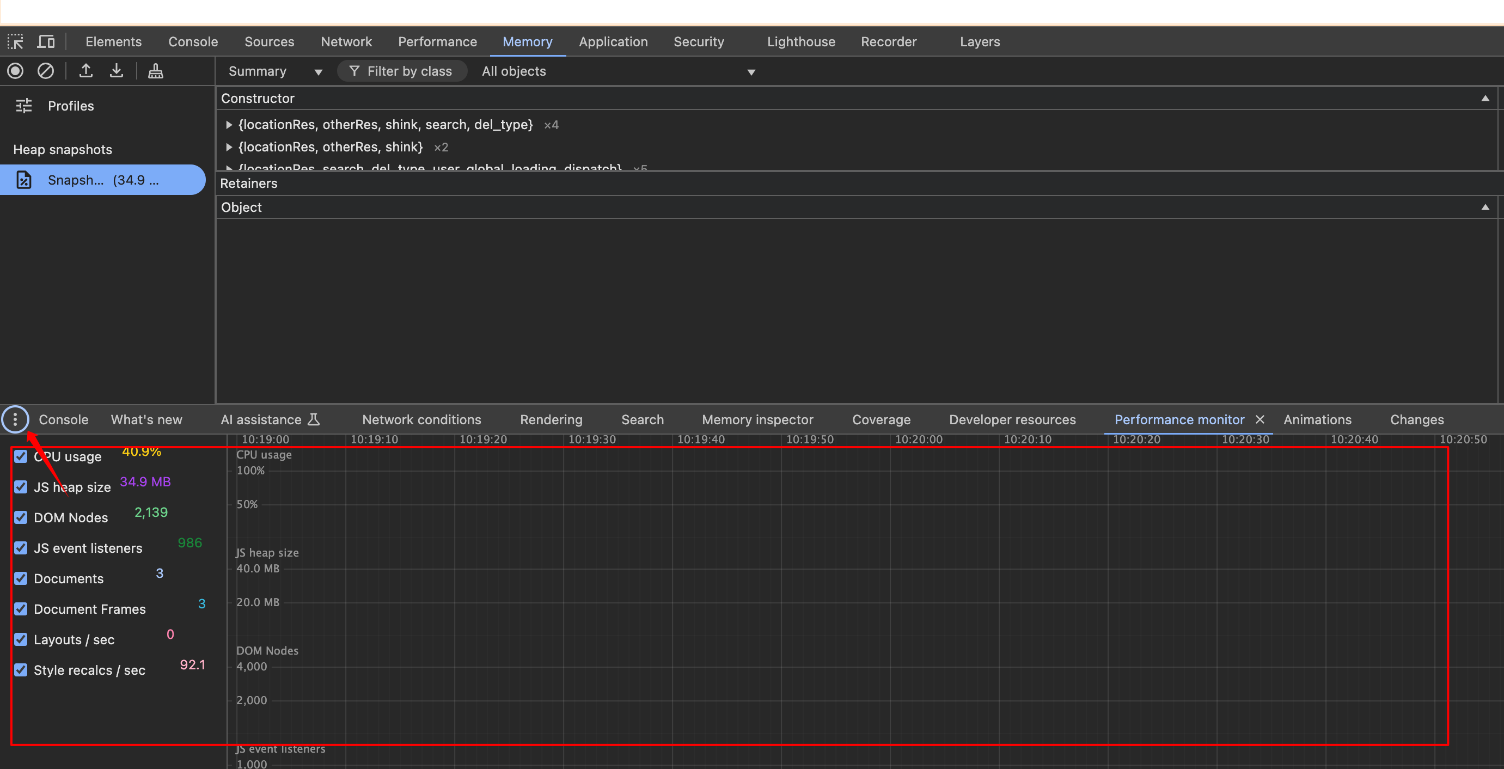
Task: Switch to the Console tab in top bar
Action: tap(193, 41)
